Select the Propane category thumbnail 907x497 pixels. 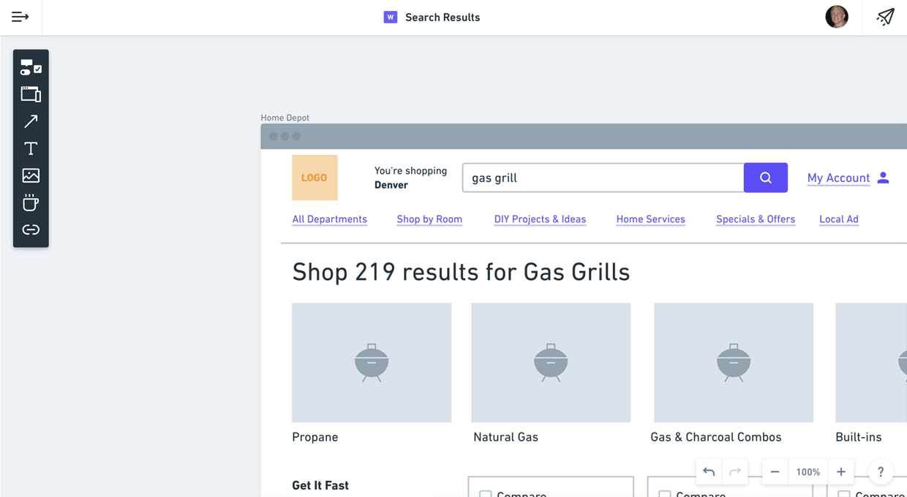tap(372, 363)
